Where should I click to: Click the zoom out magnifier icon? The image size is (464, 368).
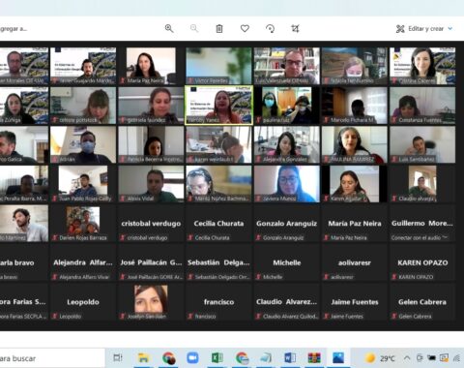(x=194, y=29)
